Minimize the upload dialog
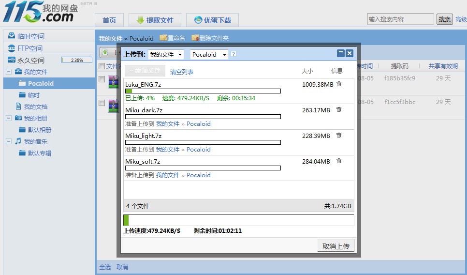Viewport: 467px width, 275px height. 341,53
